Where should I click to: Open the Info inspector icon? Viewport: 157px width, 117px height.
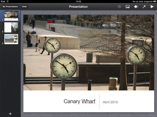point(119,7)
